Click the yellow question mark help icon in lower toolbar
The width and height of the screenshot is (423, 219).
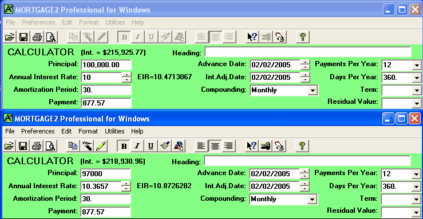(302, 146)
